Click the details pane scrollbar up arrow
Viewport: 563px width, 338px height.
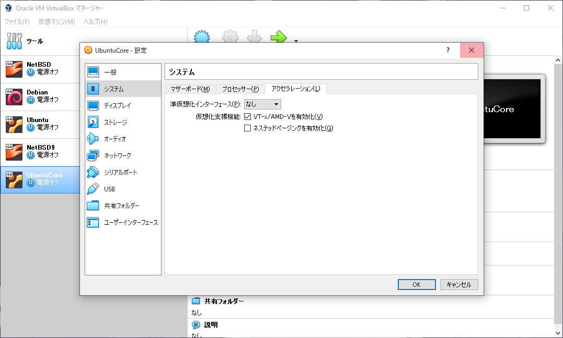click(558, 60)
